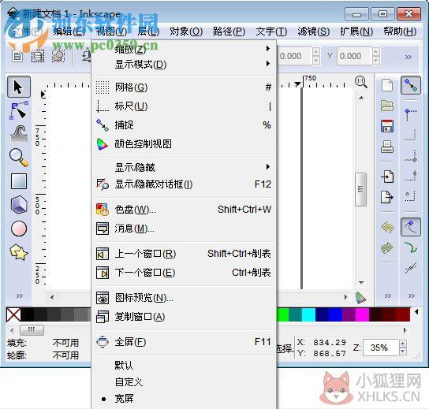Screen dimensions: 429x409
Task: Expand the overflow chevron on top toolbar
Action: (408, 57)
